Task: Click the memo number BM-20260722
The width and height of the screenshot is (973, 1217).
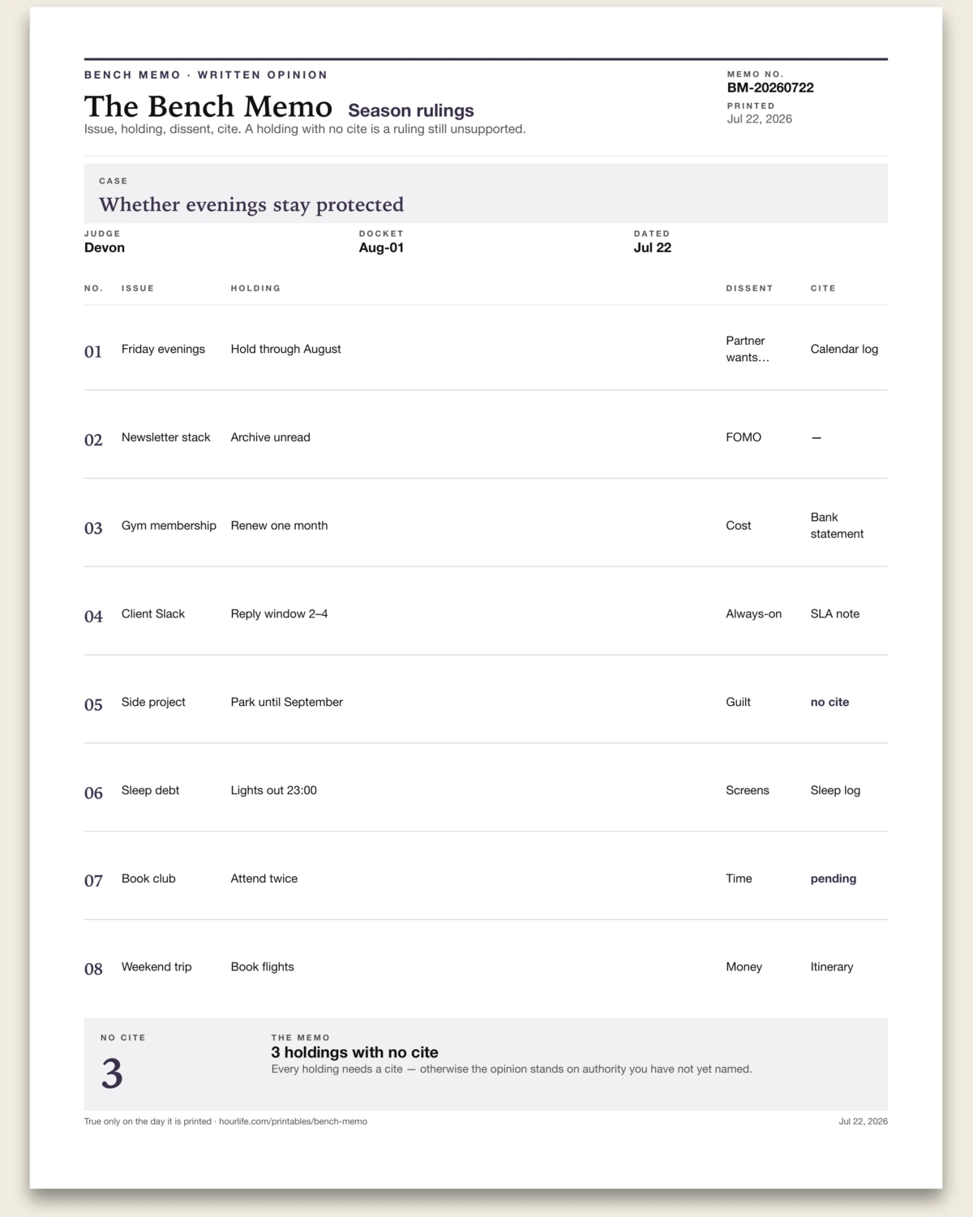Action: click(770, 88)
